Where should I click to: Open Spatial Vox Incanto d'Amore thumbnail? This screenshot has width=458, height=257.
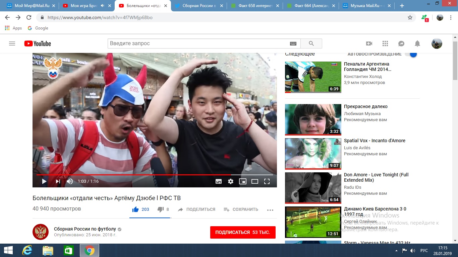[x=313, y=154]
